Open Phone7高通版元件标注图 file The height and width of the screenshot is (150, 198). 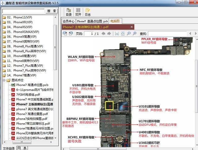click(35, 128)
